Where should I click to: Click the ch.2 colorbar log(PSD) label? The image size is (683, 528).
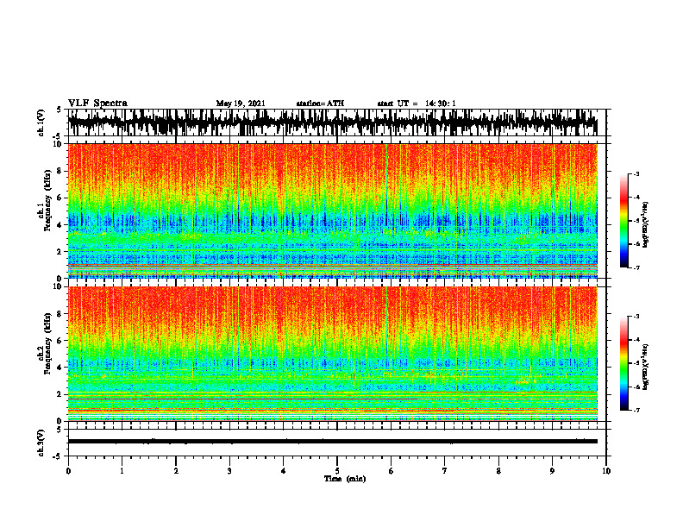(x=646, y=367)
